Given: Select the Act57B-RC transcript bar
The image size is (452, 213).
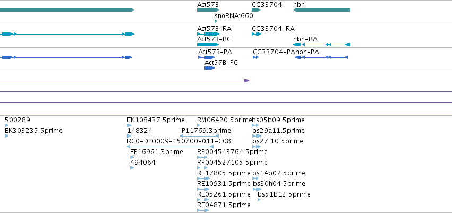Looking at the screenshot, I should (x=208, y=45).
